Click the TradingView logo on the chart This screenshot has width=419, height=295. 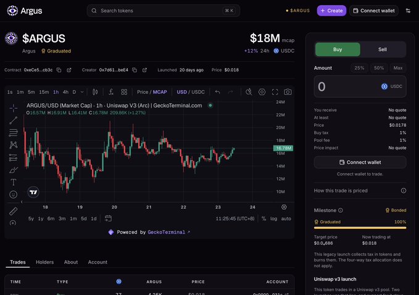(33, 192)
